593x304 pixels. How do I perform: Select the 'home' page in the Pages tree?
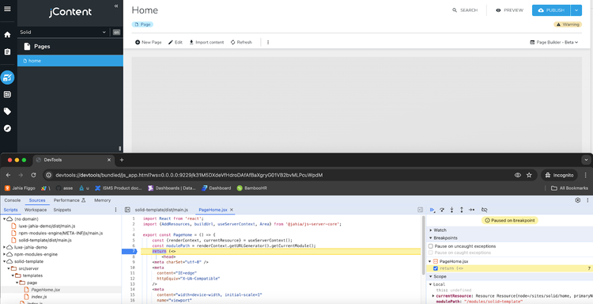click(x=70, y=61)
